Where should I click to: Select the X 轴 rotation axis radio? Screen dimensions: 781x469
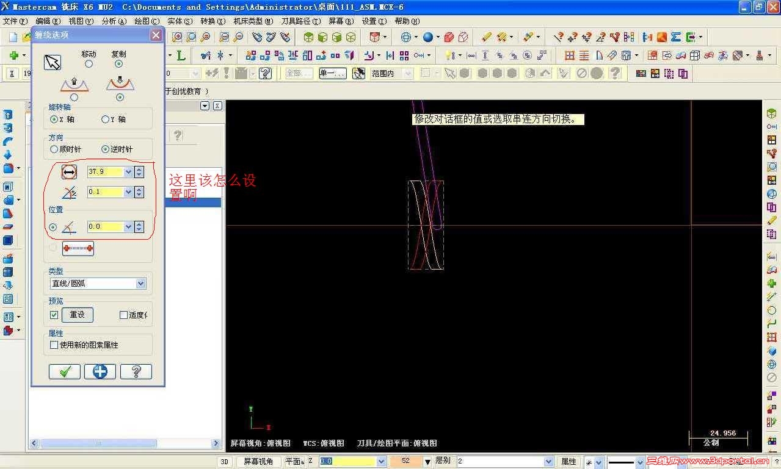click(54, 120)
